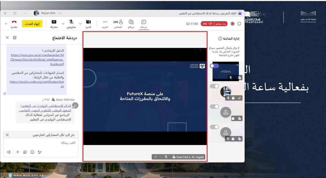
Task: Open the Artificial_Intelligence_Guide.pdf link
Action: [x=37, y=60]
